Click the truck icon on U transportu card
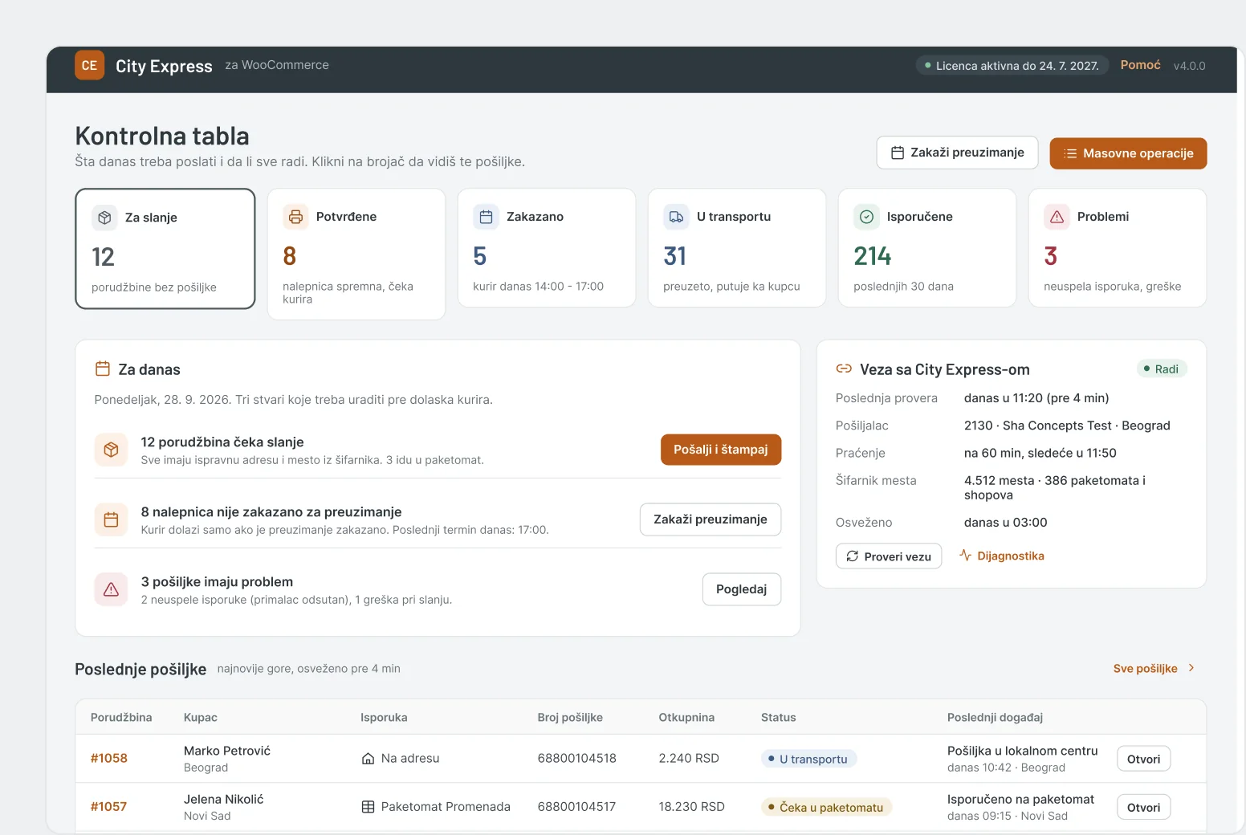1246x835 pixels. (x=676, y=217)
